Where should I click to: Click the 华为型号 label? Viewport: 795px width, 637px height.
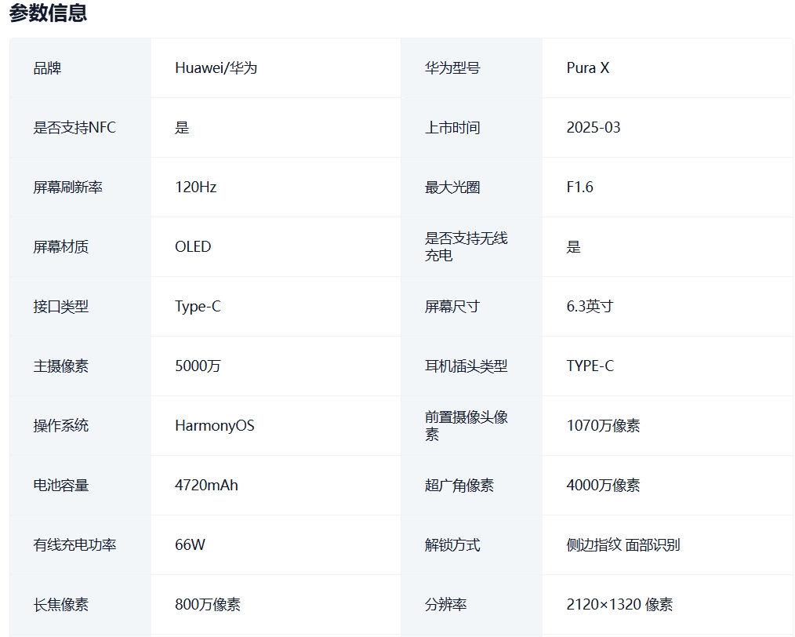click(452, 68)
